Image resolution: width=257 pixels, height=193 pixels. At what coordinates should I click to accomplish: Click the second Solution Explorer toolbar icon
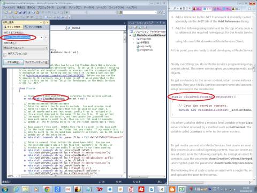(136, 27)
